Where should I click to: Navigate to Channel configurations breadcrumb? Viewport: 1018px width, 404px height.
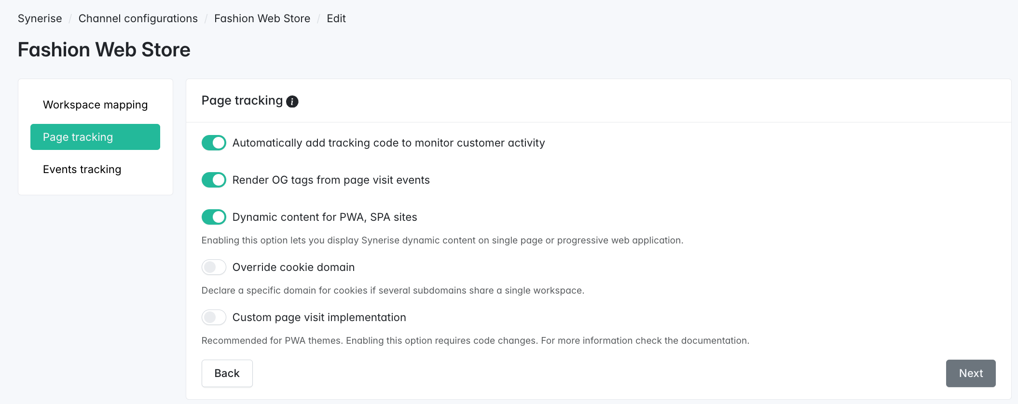138,18
